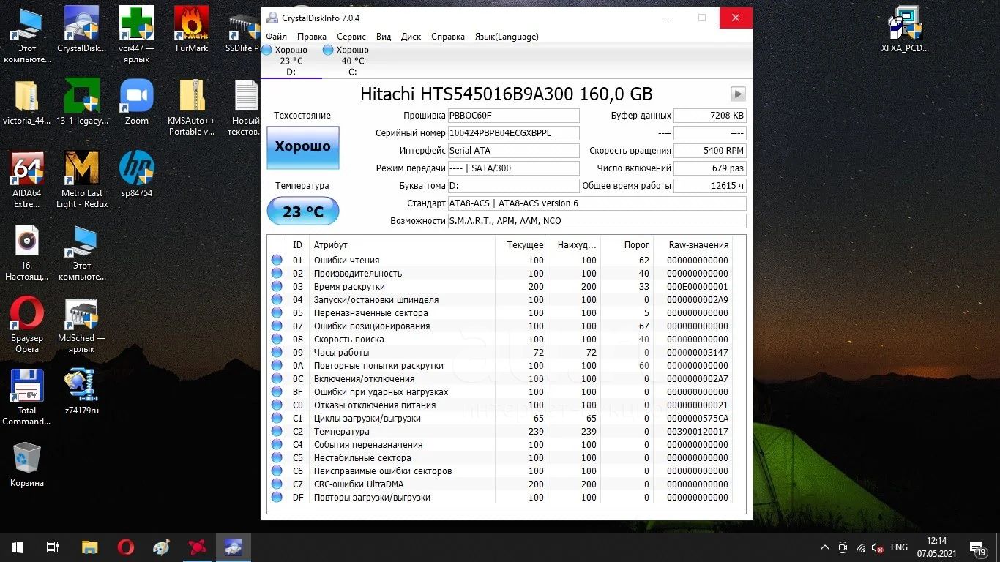Select disk D: with 23 °C status
This screenshot has height=562, width=1000.
[286, 60]
